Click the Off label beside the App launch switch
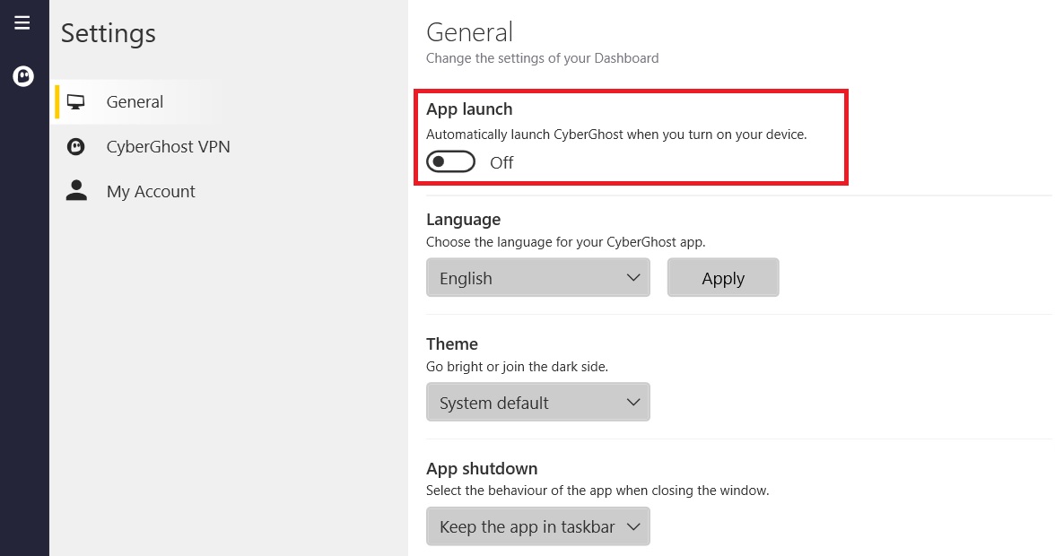The height and width of the screenshot is (556, 1055). point(501,162)
